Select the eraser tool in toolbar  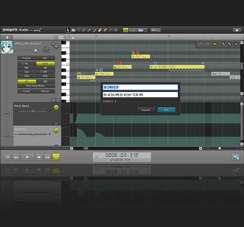(100, 30)
